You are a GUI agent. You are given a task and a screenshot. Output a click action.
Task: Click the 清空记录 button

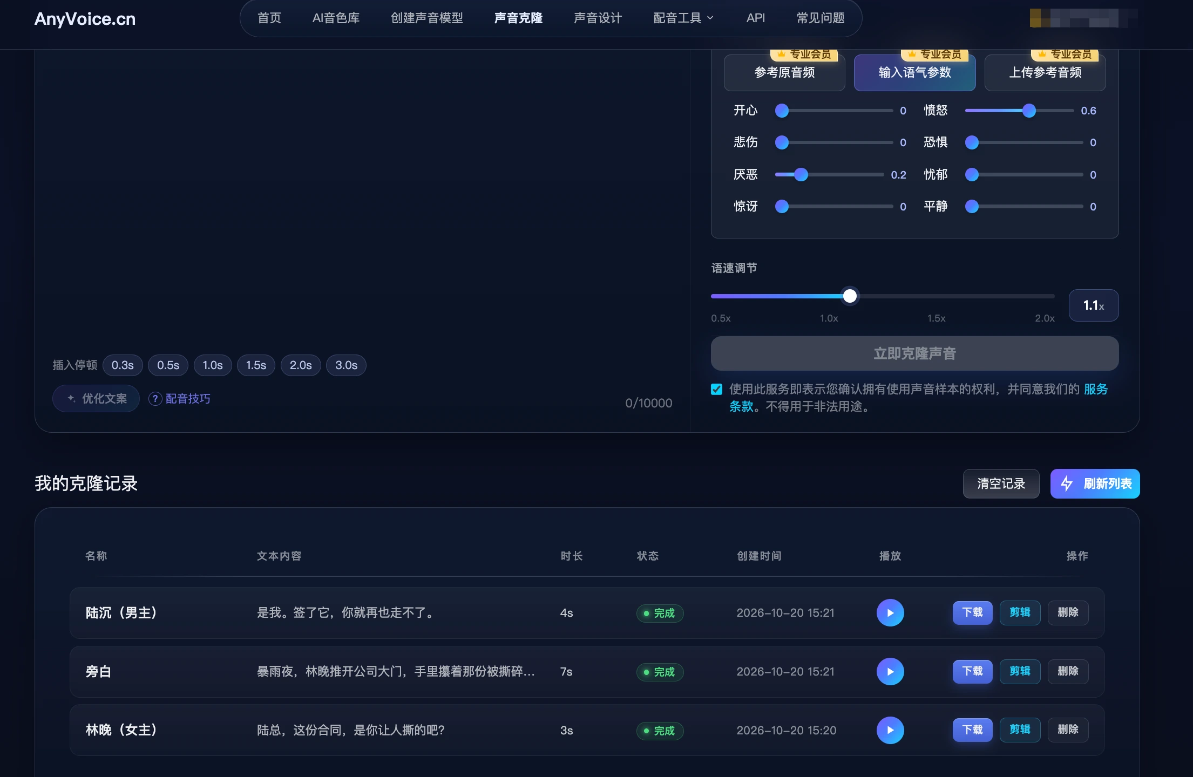pos(1001,483)
